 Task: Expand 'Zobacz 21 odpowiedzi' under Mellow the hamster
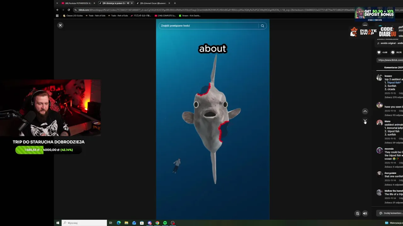(394, 202)
